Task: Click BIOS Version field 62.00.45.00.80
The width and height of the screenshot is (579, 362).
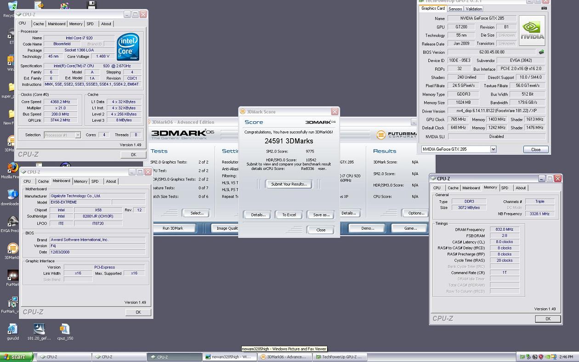Action: pyautogui.click(x=492, y=52)
